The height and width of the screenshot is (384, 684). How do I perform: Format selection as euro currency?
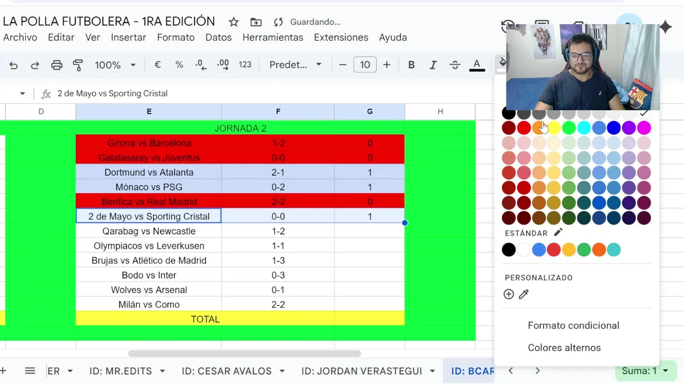tap(158, 65)
